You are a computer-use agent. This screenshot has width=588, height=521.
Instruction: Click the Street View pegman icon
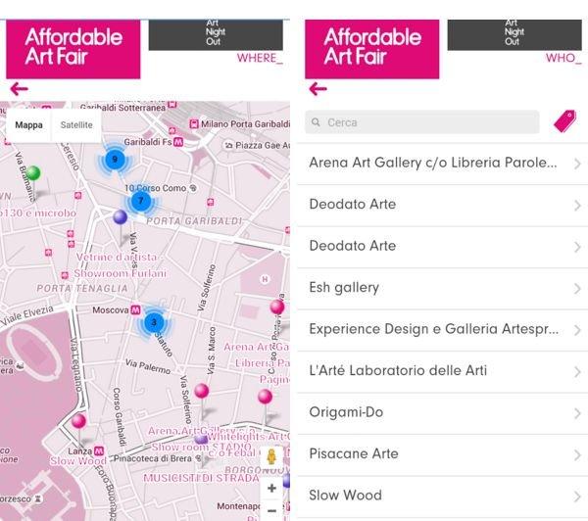click(271, 458)
